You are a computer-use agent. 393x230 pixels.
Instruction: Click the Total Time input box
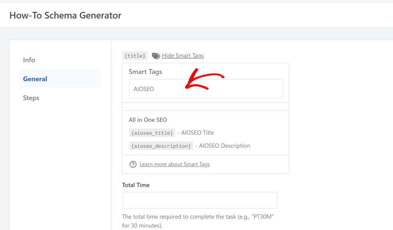tap(200, 200)
